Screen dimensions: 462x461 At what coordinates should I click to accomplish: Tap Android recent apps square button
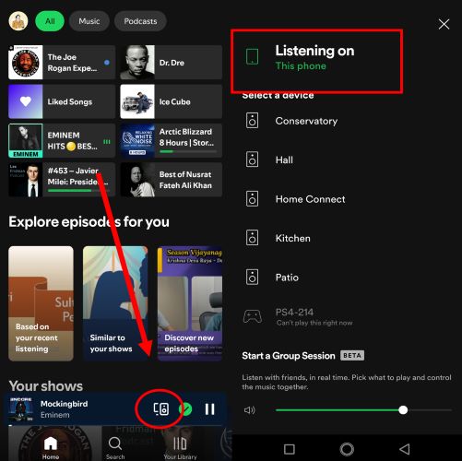[289, 449]
